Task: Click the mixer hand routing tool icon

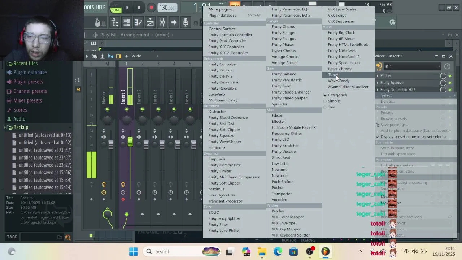Action: click(x=94, y=56)
